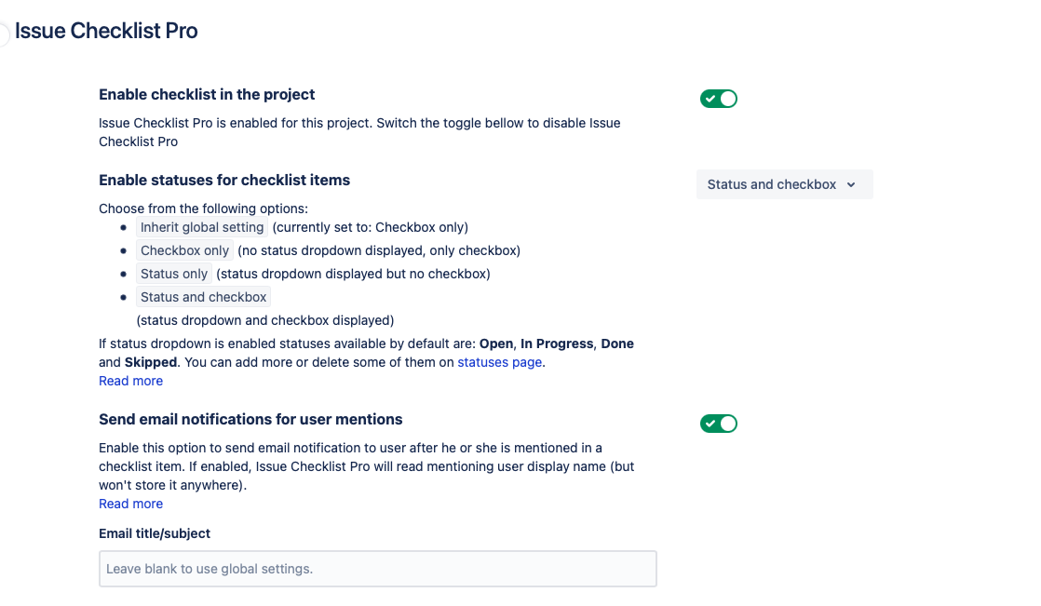
Task: Click Read more under statuses description
Action: click(130, 381)
